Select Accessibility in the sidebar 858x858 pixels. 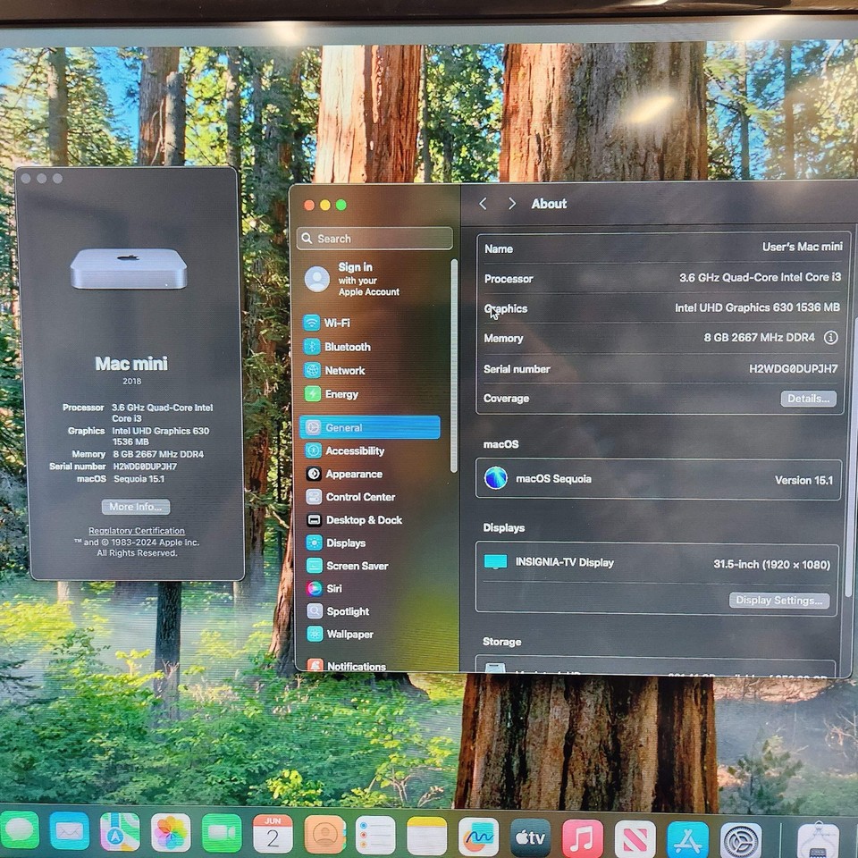pos(357,450)
